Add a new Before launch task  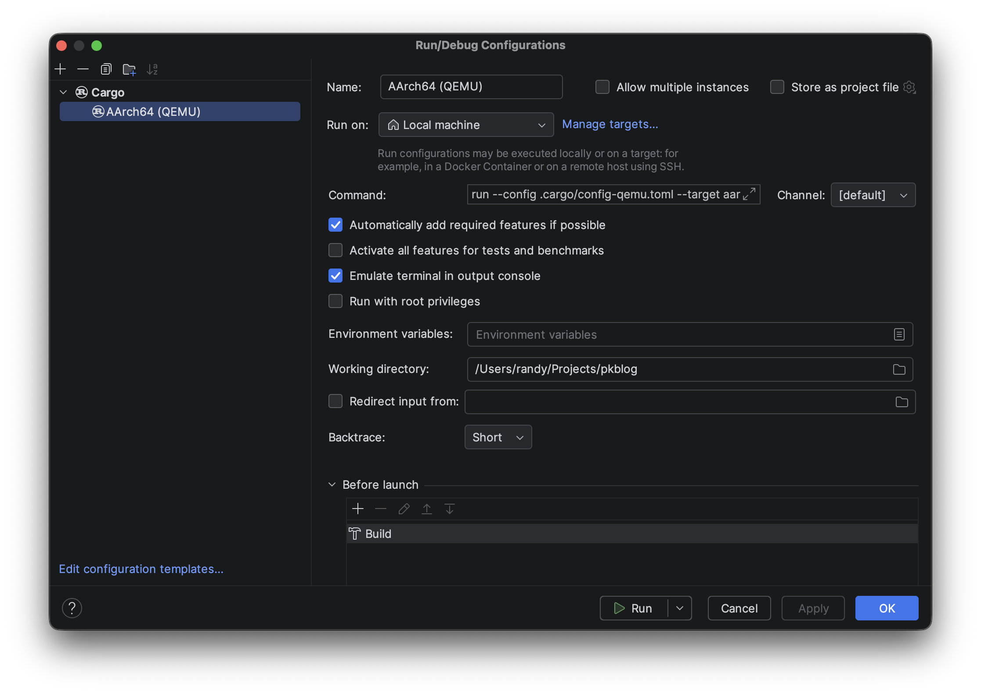pos(358,509)
